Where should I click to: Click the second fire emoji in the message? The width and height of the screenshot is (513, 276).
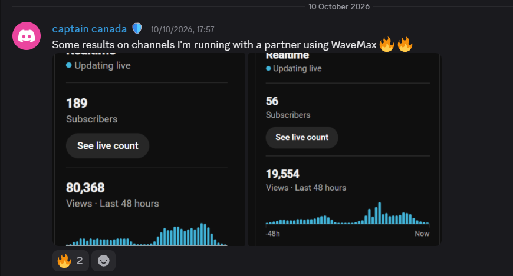coord(405,44)
